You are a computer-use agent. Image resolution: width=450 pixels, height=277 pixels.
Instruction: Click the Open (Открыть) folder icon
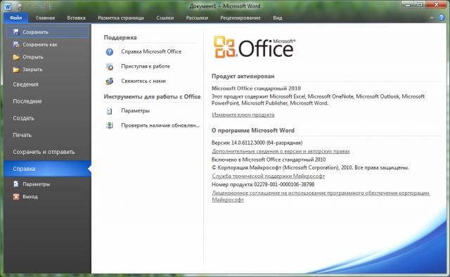[16, 57]
